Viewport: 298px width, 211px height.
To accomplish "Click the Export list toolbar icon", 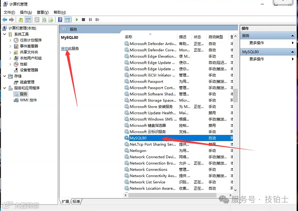I will (x=51, y=20).
